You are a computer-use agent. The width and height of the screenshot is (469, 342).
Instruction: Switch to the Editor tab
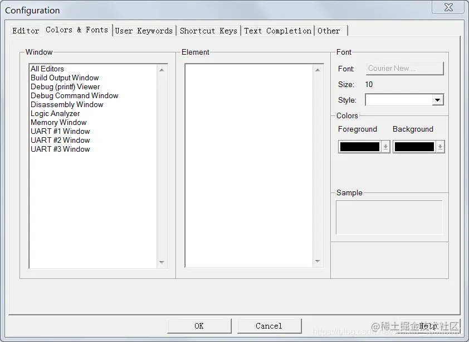click(26, 31)
